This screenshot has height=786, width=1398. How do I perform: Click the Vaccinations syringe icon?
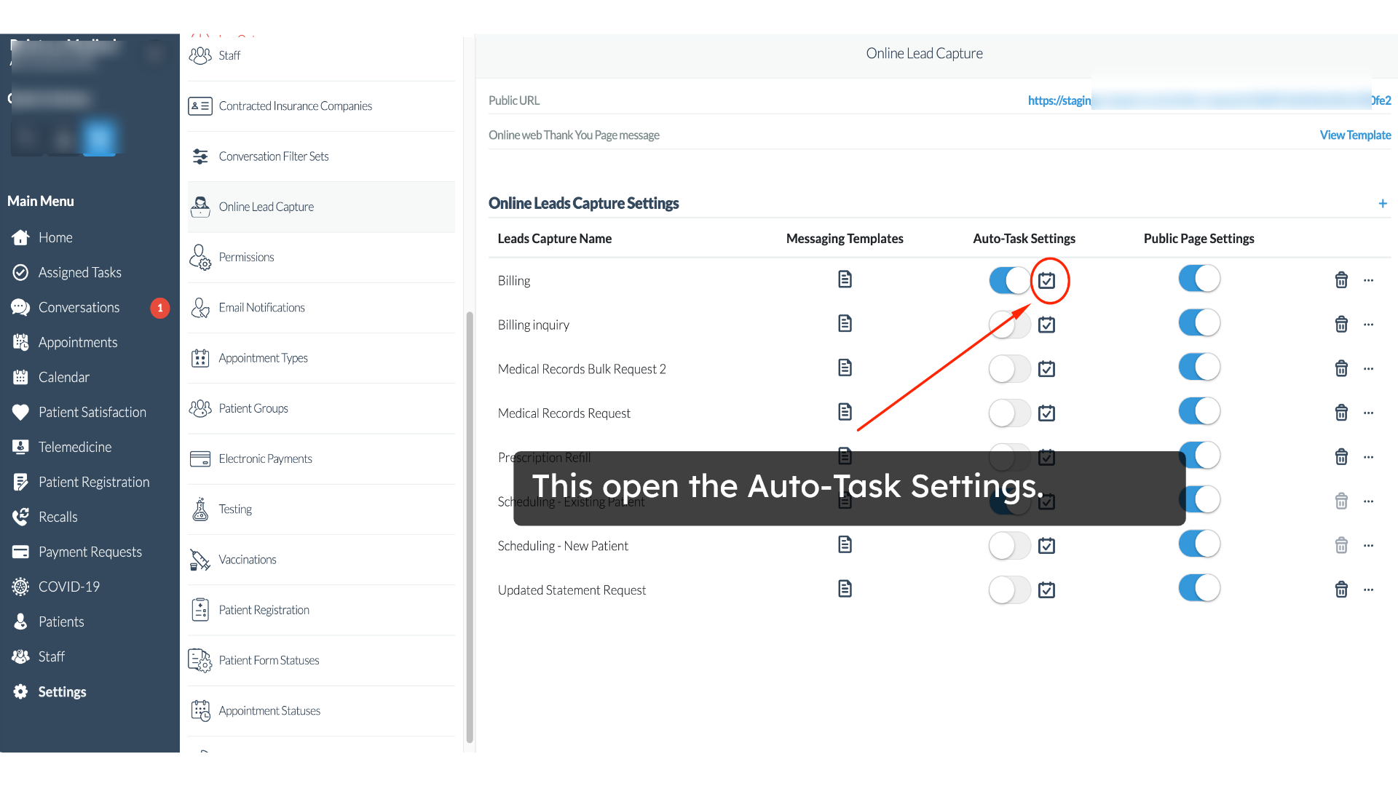[x=200, y=560]
